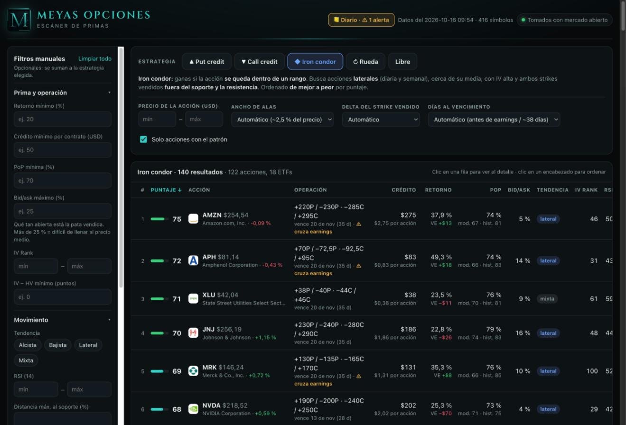Image resolution: width=626 pixels, height=425 pixels.
Task: Toggle the Alcista tendencia filter chip
Action: tap(28, 345)
